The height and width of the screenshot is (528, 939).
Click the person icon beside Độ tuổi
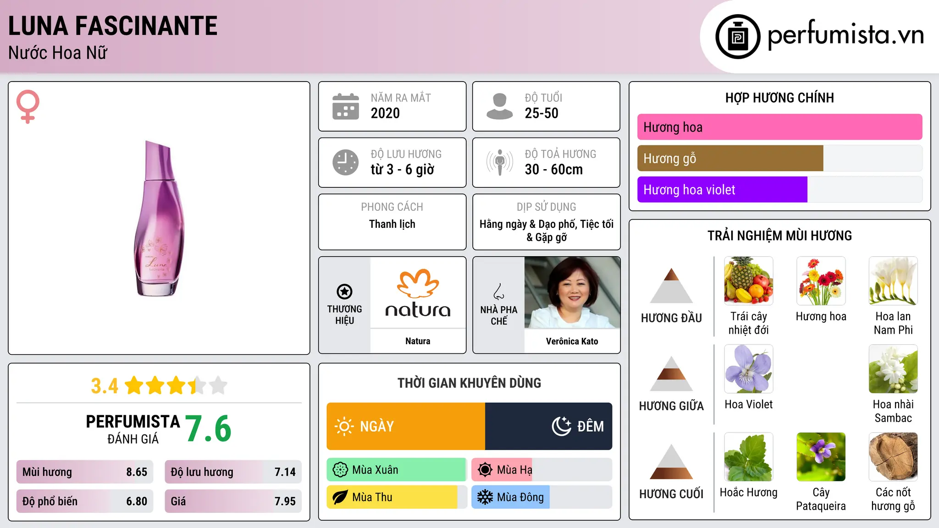click(499, 106)
